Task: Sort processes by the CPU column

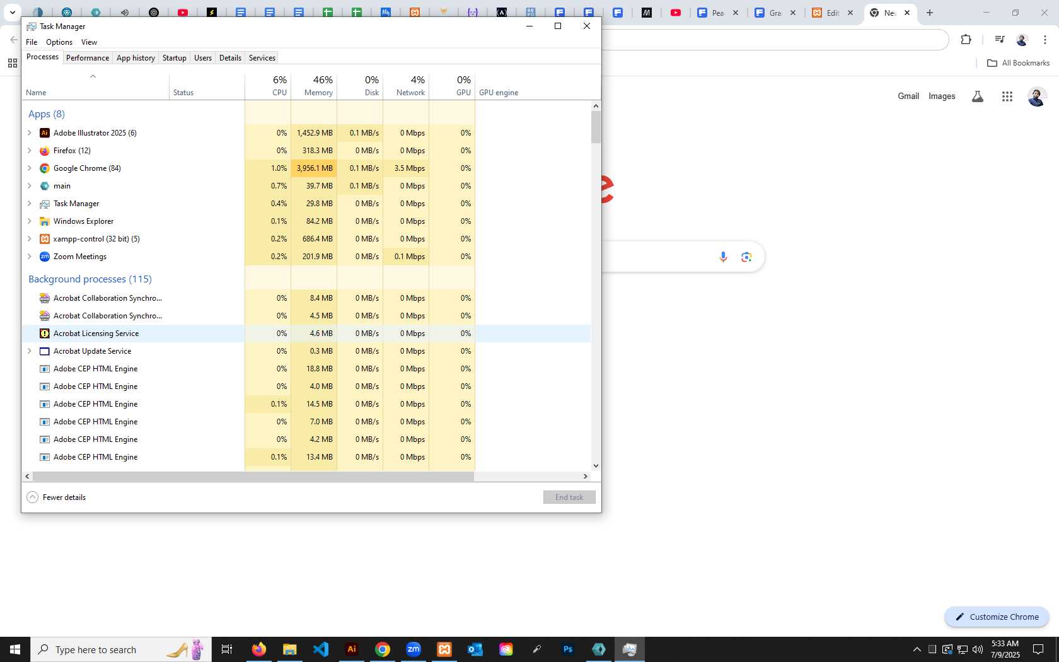Action: [x=268, y=86]
